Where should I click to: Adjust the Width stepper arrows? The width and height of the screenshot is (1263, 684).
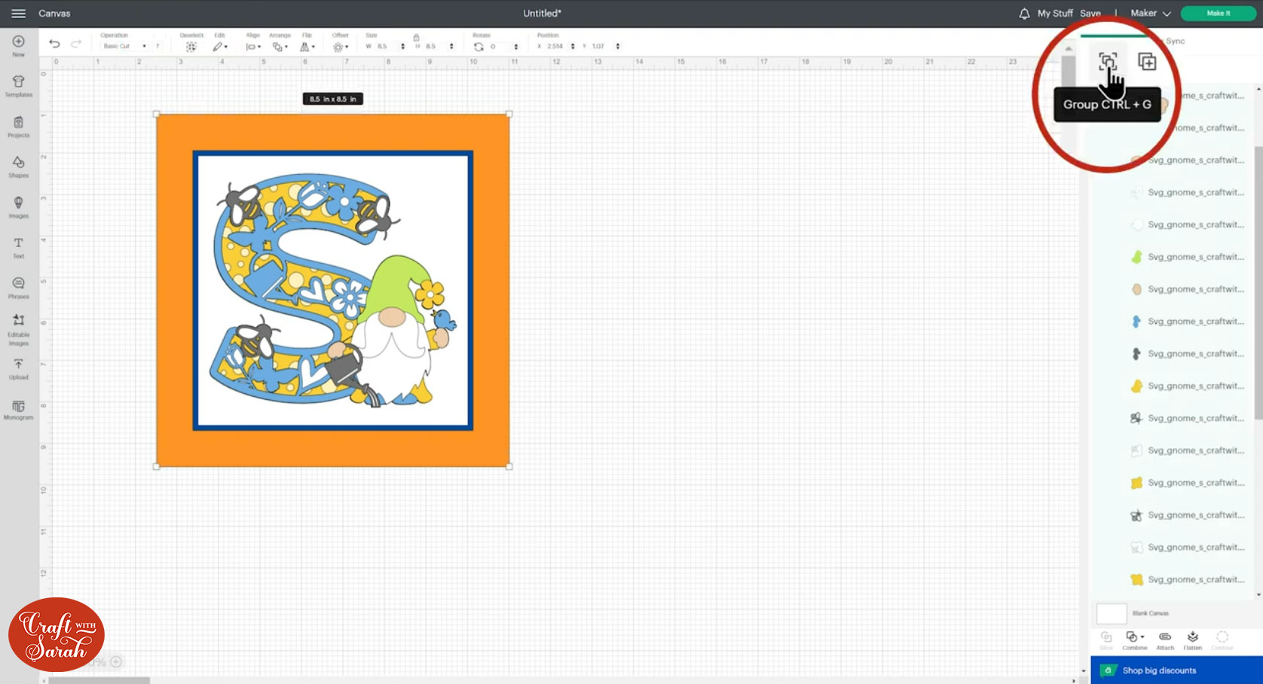click(x=403, y=47)
